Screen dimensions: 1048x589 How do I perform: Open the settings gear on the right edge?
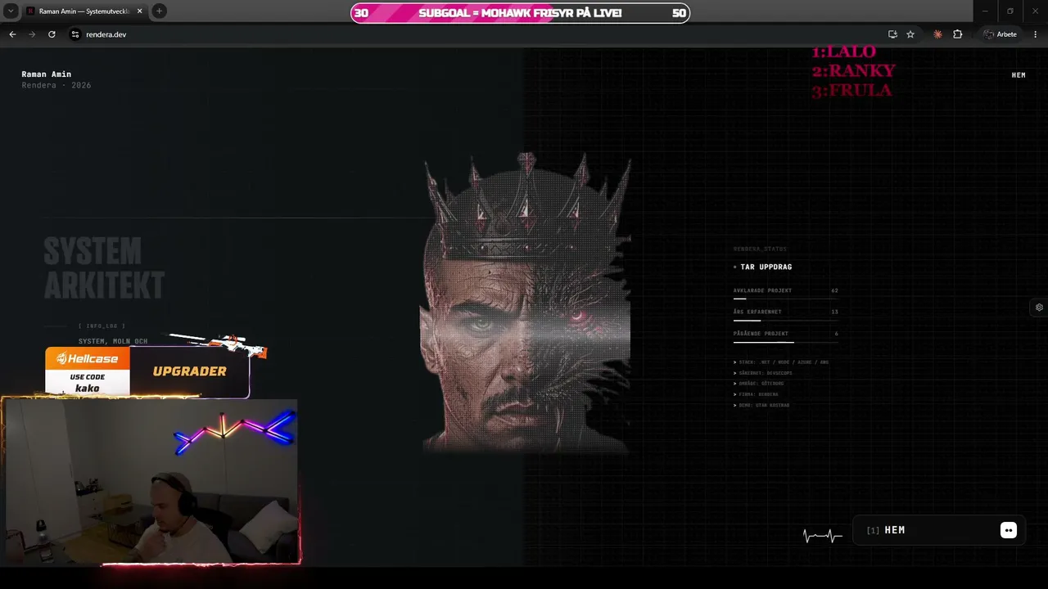pyautogui.click(x=1039, y=308)
